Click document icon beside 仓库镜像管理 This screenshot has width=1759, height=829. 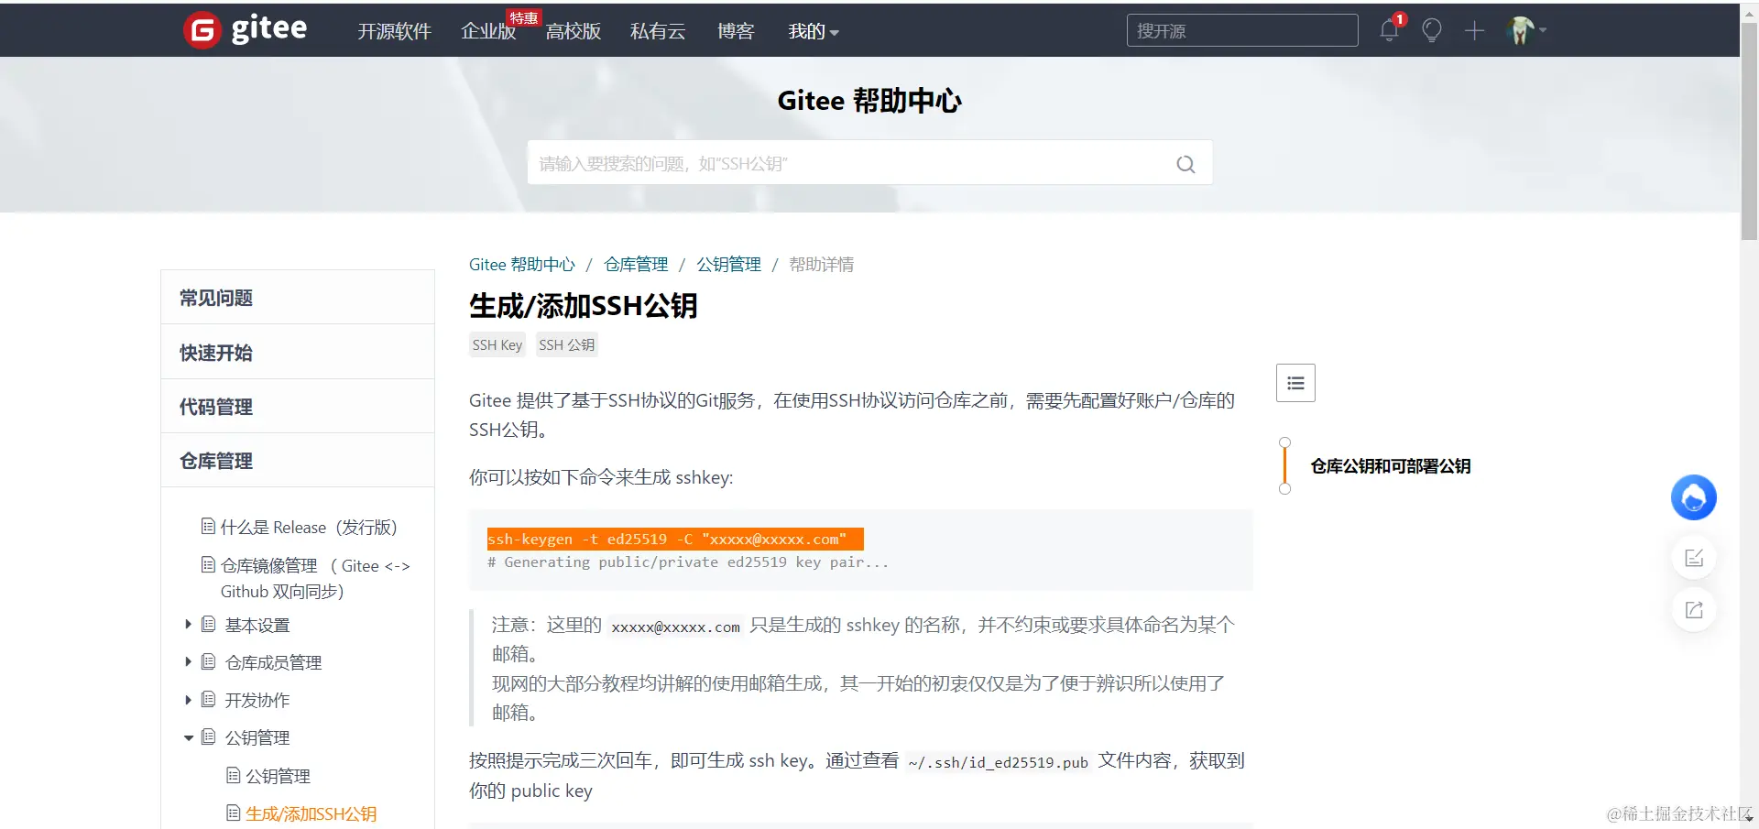click(208, 564)
